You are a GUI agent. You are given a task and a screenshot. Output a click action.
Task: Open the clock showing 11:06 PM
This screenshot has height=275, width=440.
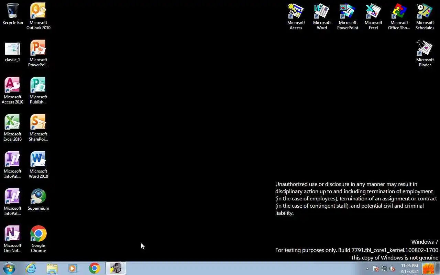click(x=409, y=268)
